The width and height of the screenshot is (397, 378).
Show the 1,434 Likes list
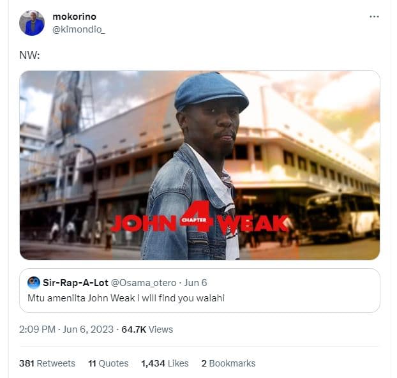165,363
